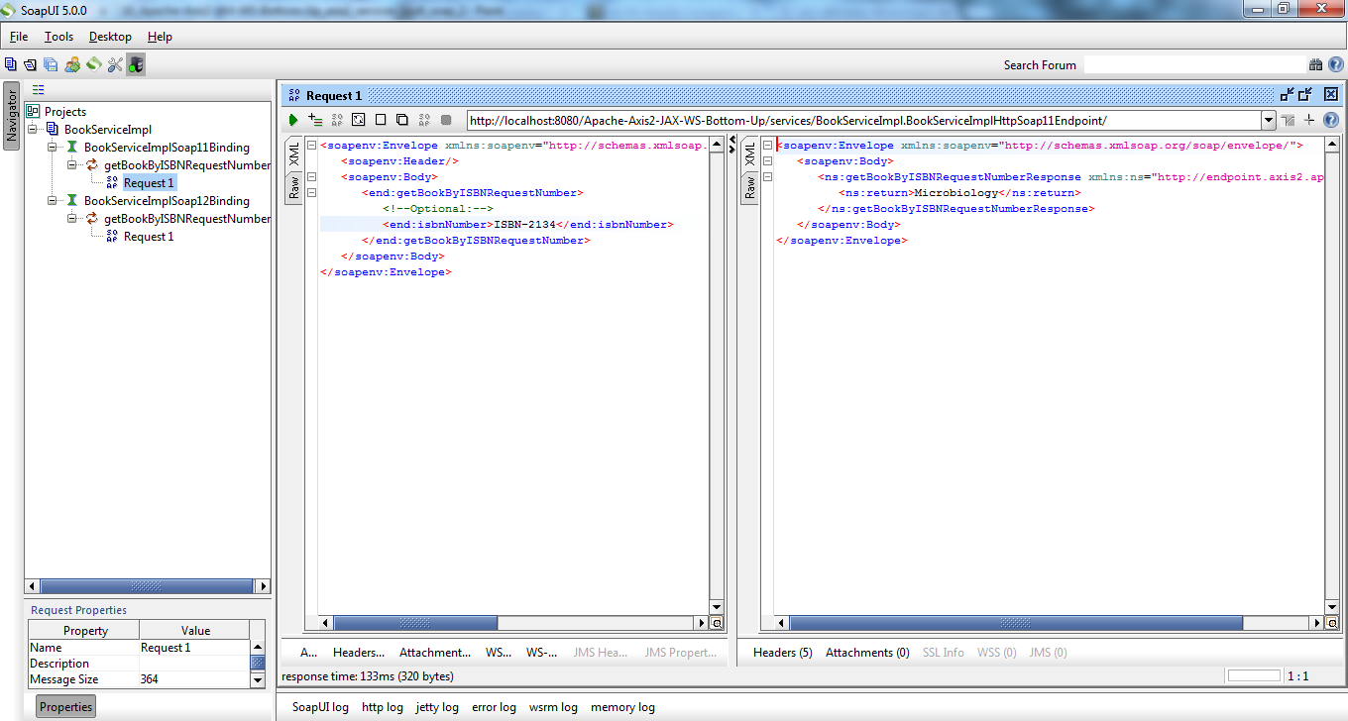Add this request to a TestCase

315,119
